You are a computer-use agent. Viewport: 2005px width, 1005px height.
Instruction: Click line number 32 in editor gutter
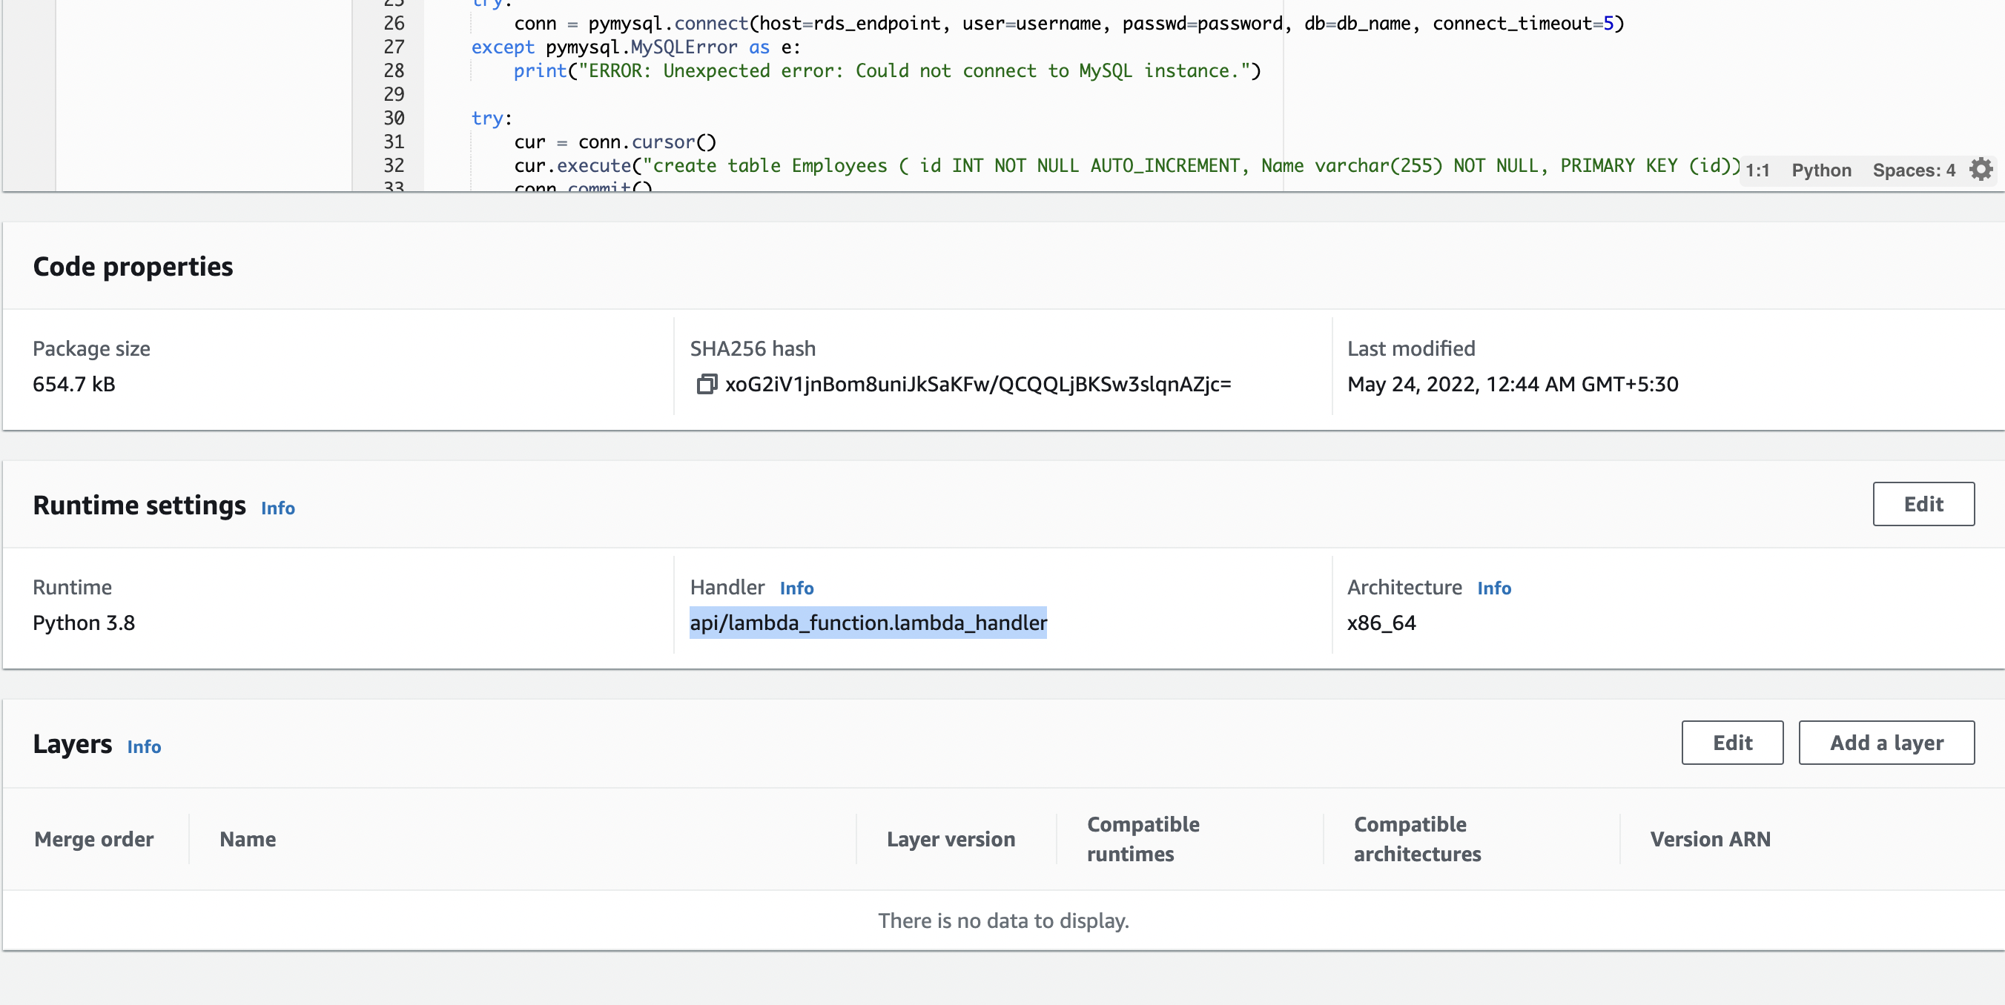pyautogui.click(x=394, y=166)
